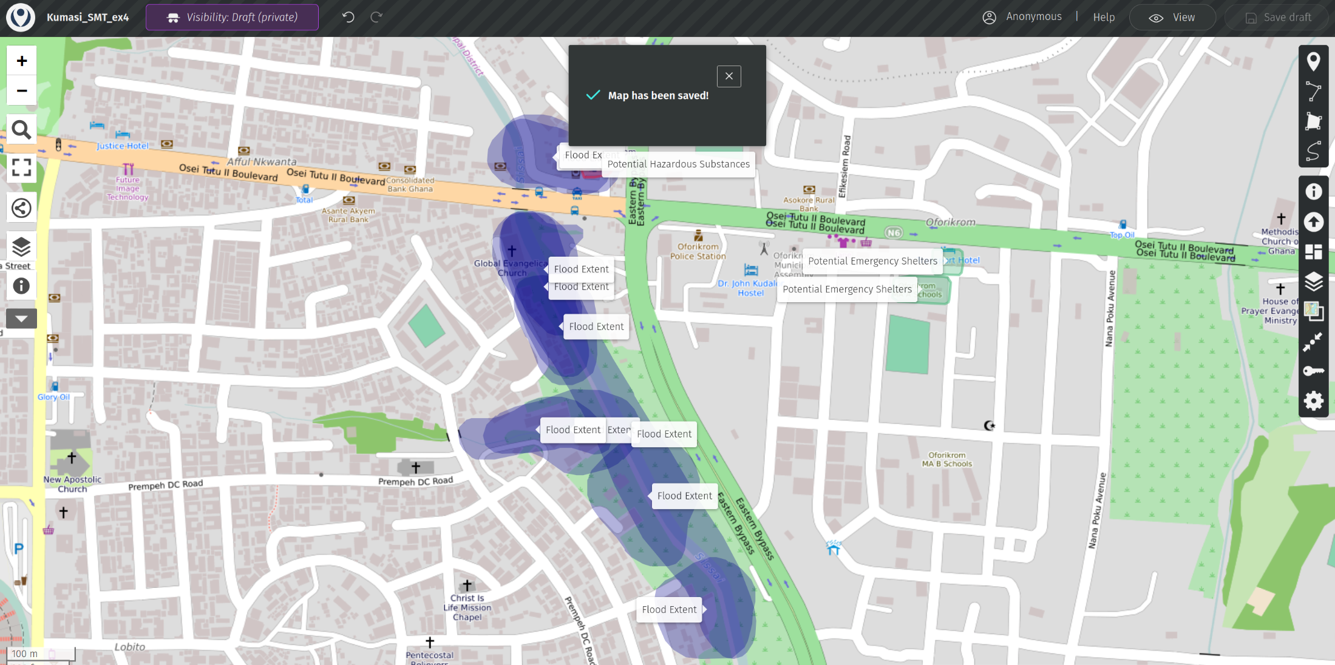
Task: Open the import data upload icon
Action: (1313, 222)
